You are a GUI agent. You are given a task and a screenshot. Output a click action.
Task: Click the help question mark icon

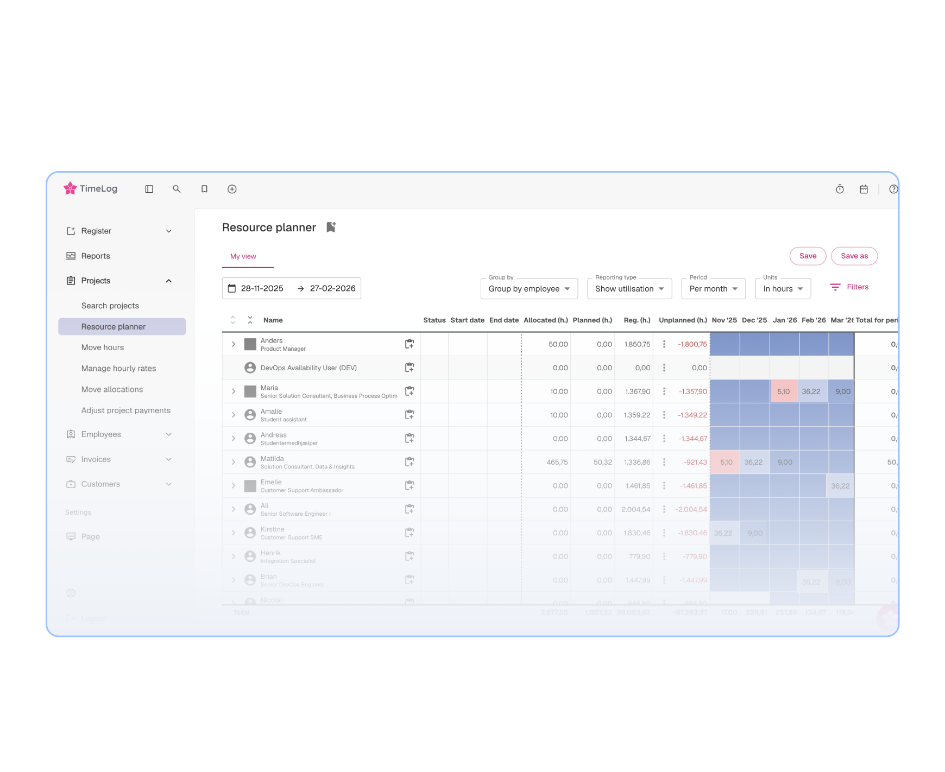(893, 189)
